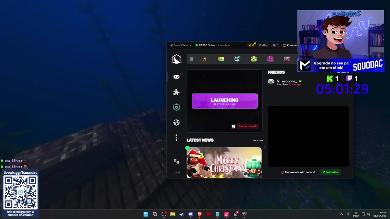Screen dimensions: 390x219
Task: Click the livepix.gg QR code overlay
Action: (x=20, y=193)
